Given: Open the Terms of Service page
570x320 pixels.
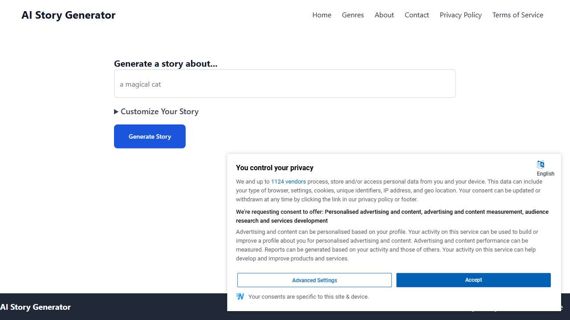Looking at the screenshot, I should click(x=517, y=15).
